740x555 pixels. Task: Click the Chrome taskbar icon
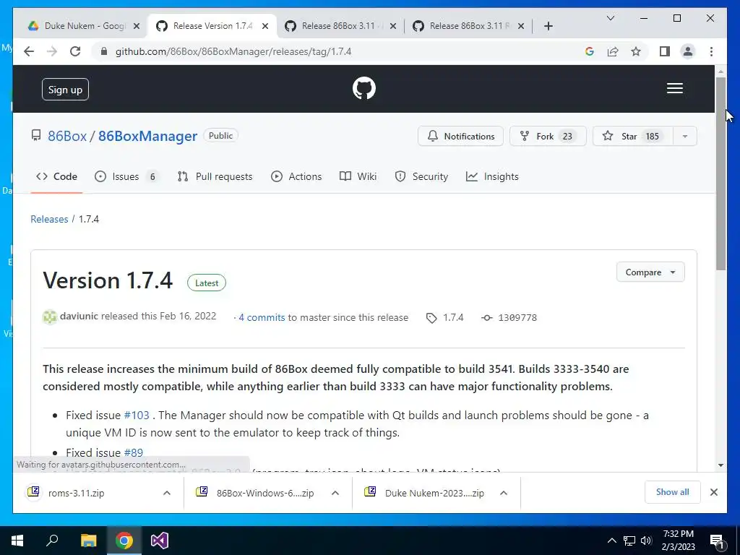click(124, 541)
